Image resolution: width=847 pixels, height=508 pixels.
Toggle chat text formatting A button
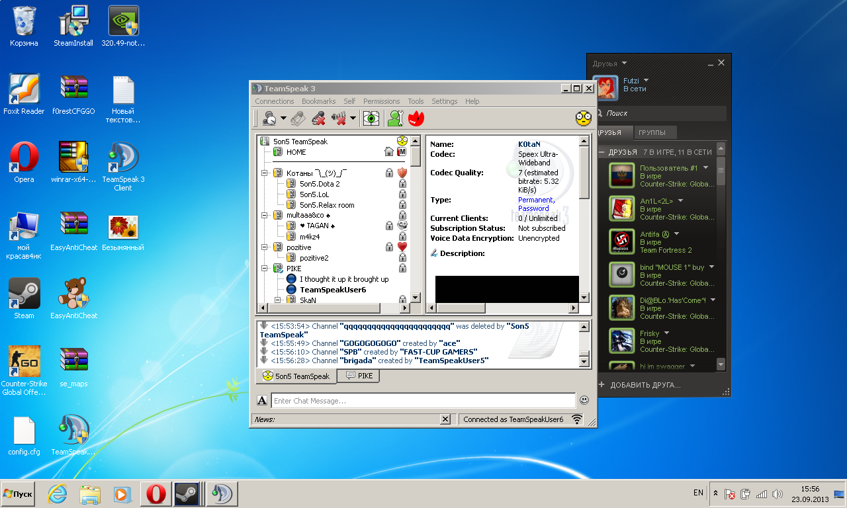point(262,401)
